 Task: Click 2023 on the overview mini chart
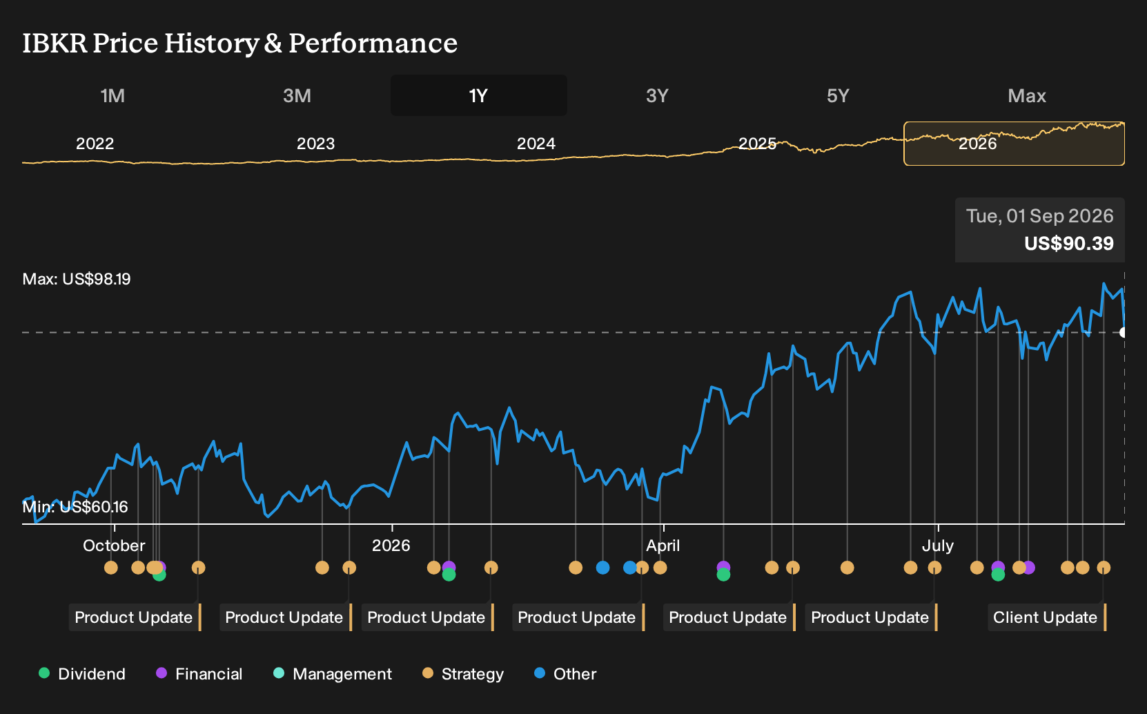click(315, 144)
